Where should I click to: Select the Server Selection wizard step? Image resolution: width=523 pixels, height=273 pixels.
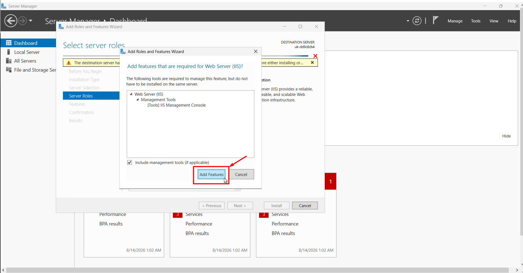(x=84, y=88)
